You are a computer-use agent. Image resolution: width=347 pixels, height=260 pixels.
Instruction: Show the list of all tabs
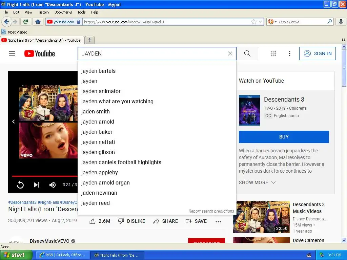coord(344,40)
